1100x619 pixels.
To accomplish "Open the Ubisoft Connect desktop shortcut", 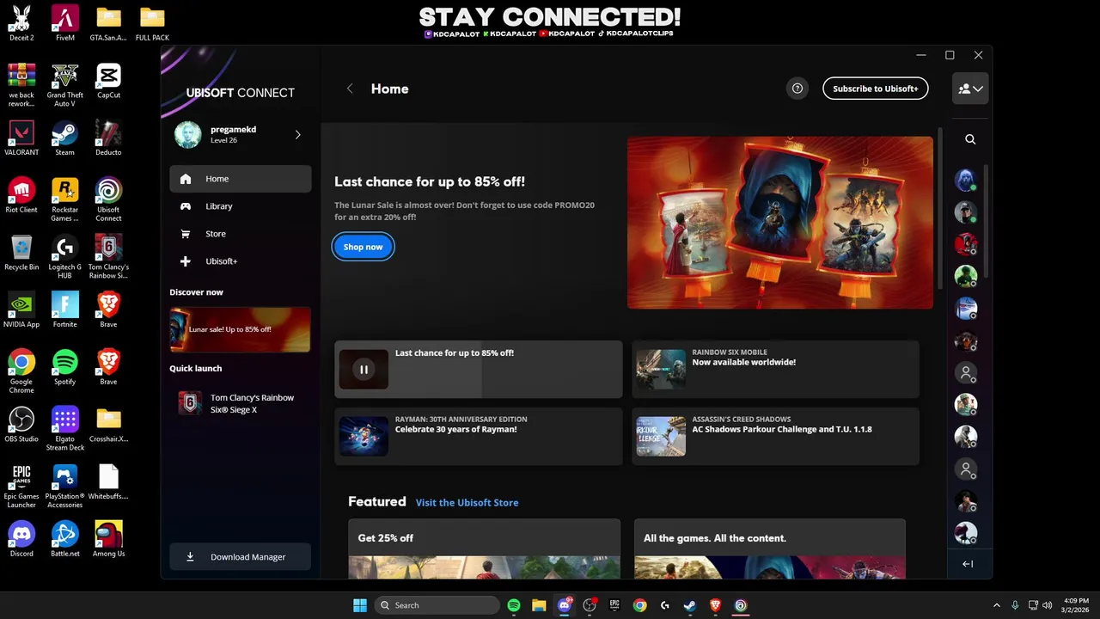I will [x=108, y=199].
